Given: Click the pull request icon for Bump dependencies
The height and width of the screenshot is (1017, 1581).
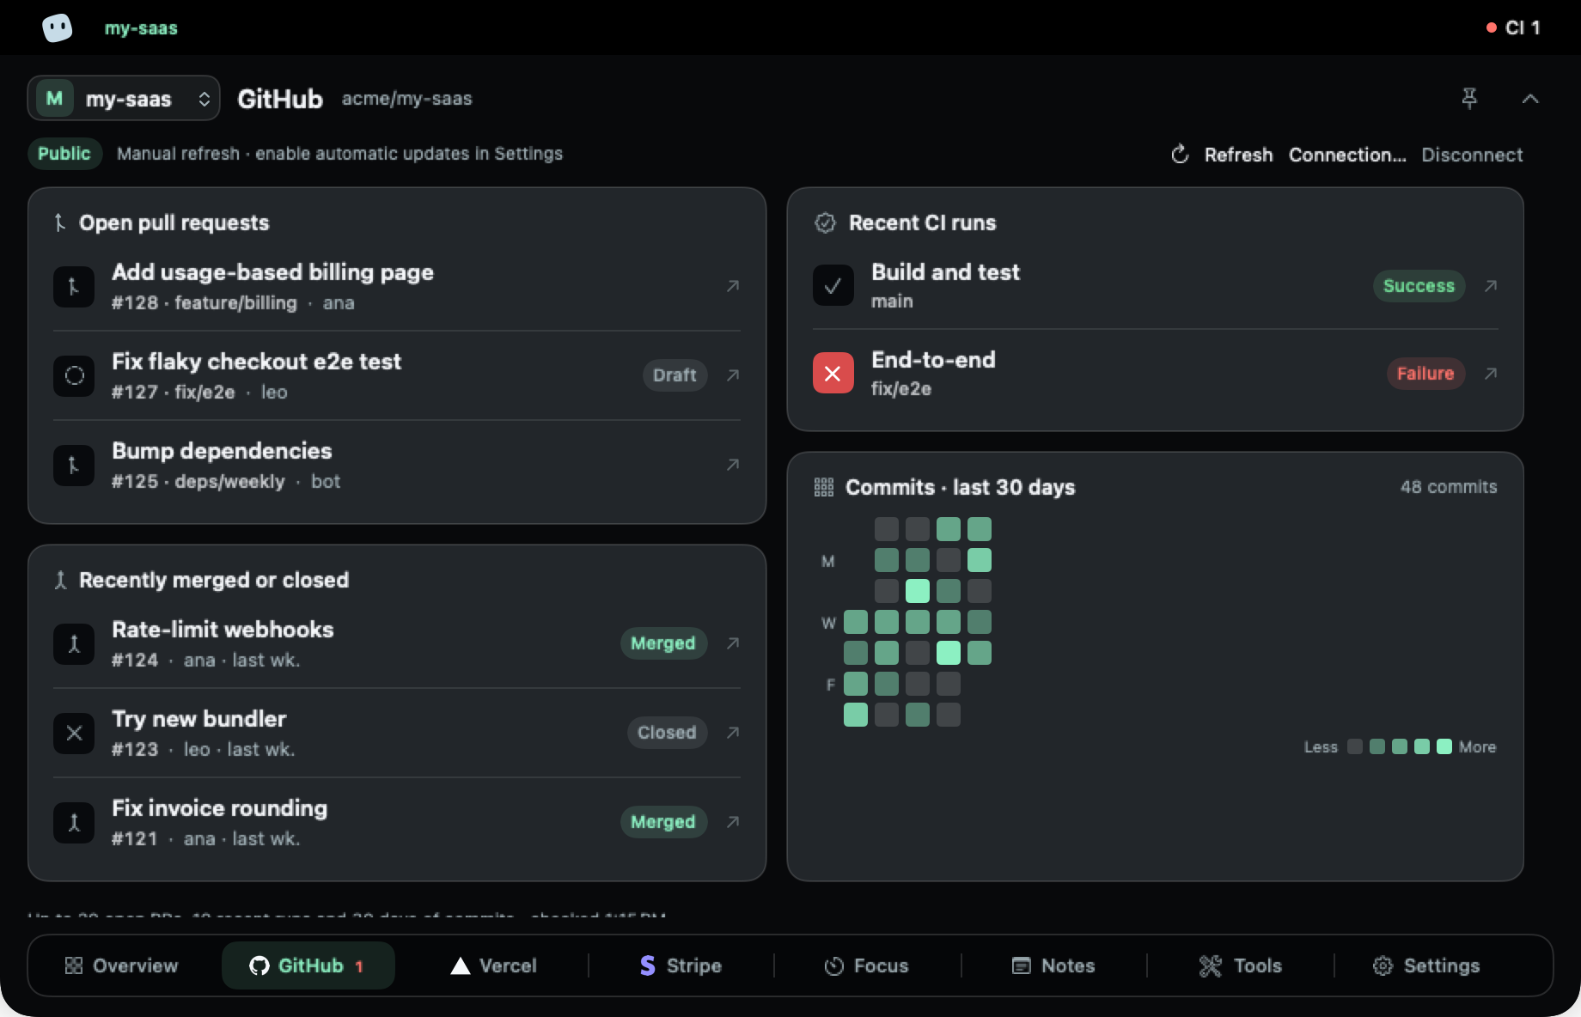Looking at the screenshot, I should [74, 465].
